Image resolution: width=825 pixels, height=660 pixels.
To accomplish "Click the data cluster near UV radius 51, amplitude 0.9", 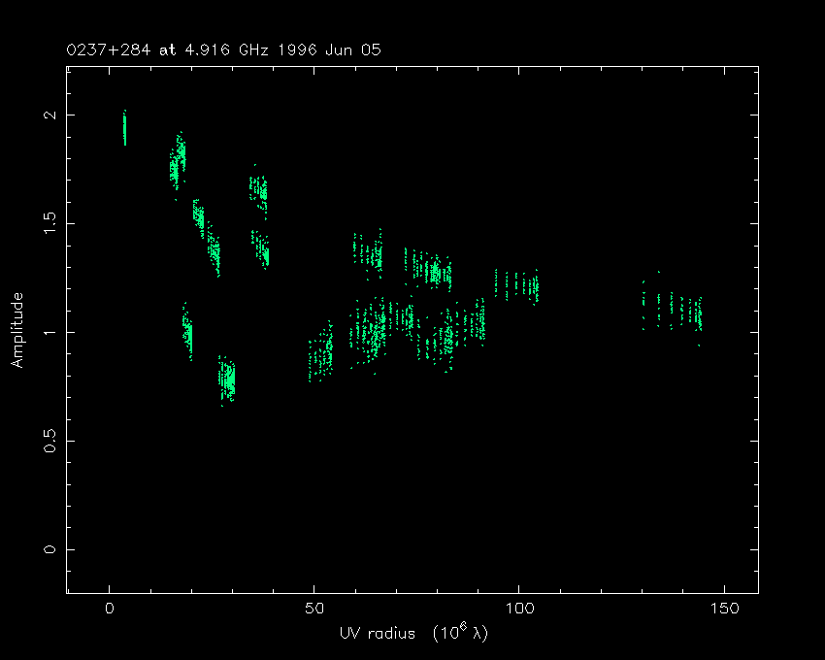I will coord(321,354).
